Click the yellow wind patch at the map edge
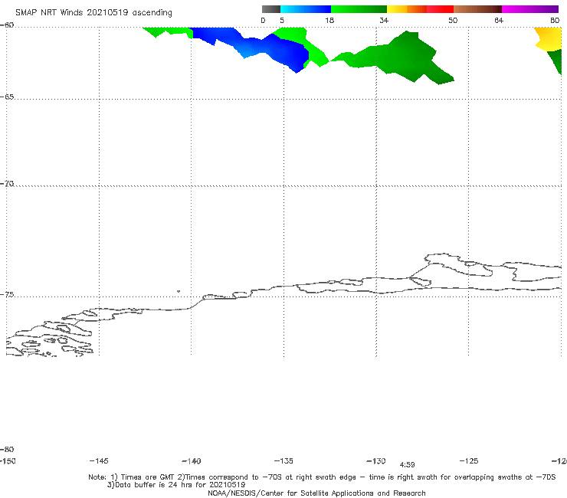Viewport: 567px width, 498px height. pyautogui.click(x=549, y=39)
